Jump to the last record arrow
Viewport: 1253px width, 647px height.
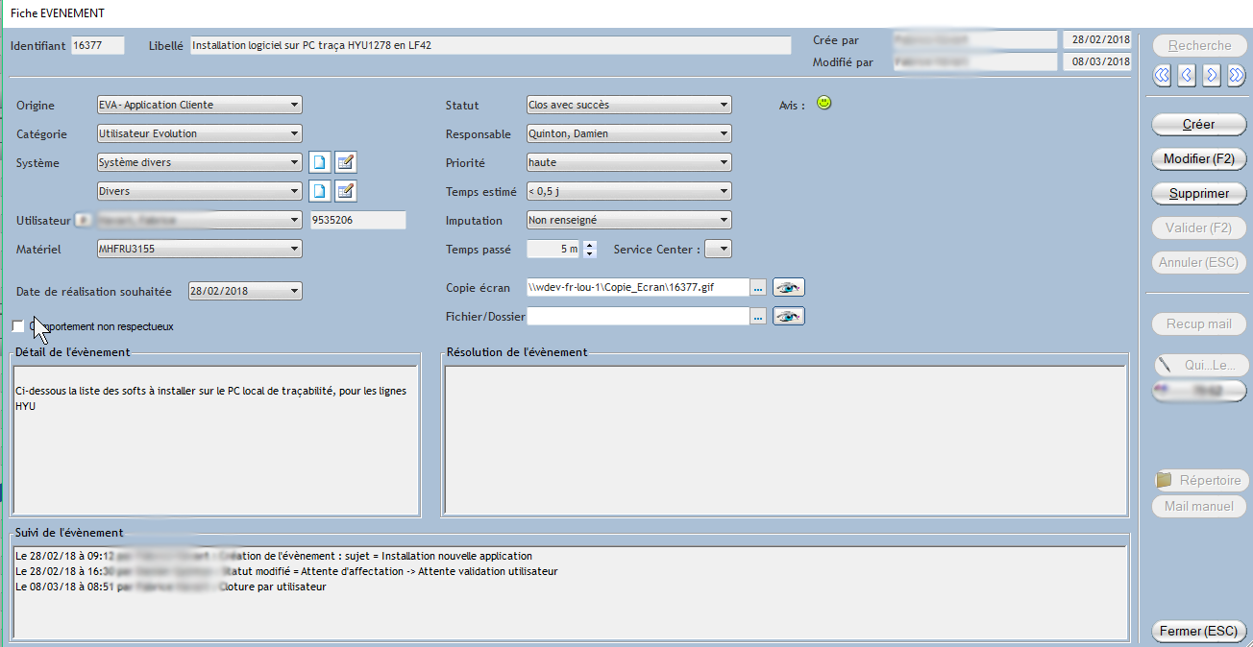pos(1237,75)
